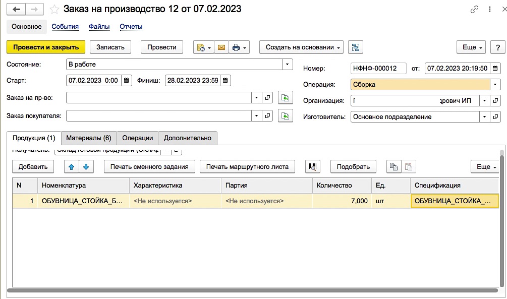This screenshot has width=507, height=299.
Task: Click the Финиш date input field
Action: point(193,80)
